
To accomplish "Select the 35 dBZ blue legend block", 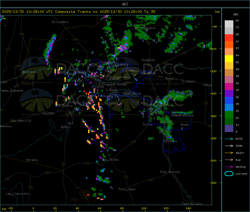I will [229, 100].
